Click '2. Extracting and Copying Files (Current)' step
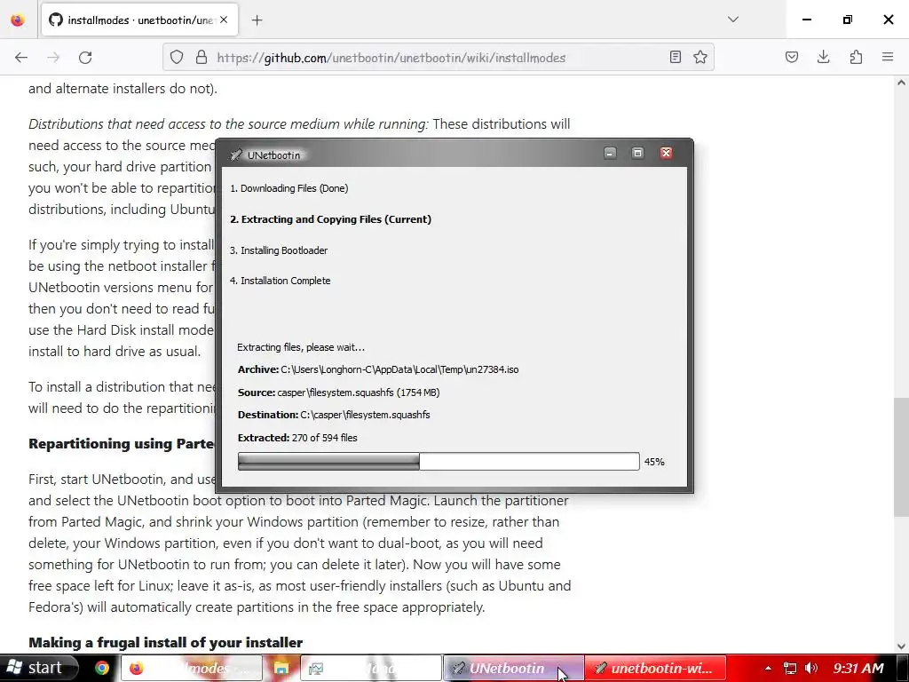 tap(330, 220)
